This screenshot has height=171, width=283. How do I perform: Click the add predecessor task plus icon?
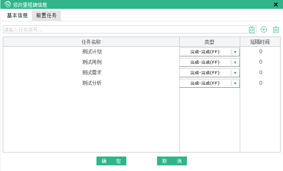264,30
